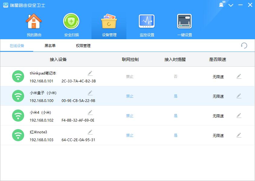Toggle 接入时提醒 是 for 小米4

[176, 116]
